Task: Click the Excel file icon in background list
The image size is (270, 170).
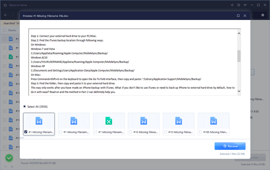Action: click(11, 57)
